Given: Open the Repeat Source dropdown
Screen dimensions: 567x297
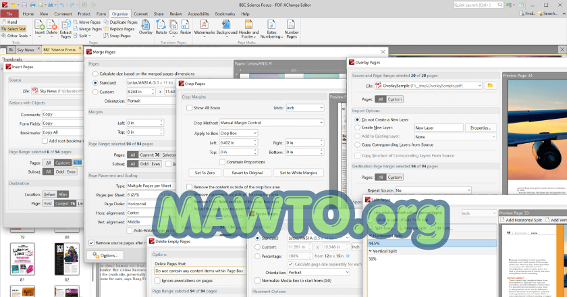Looking at the screenshot, I should coord(433,190).
